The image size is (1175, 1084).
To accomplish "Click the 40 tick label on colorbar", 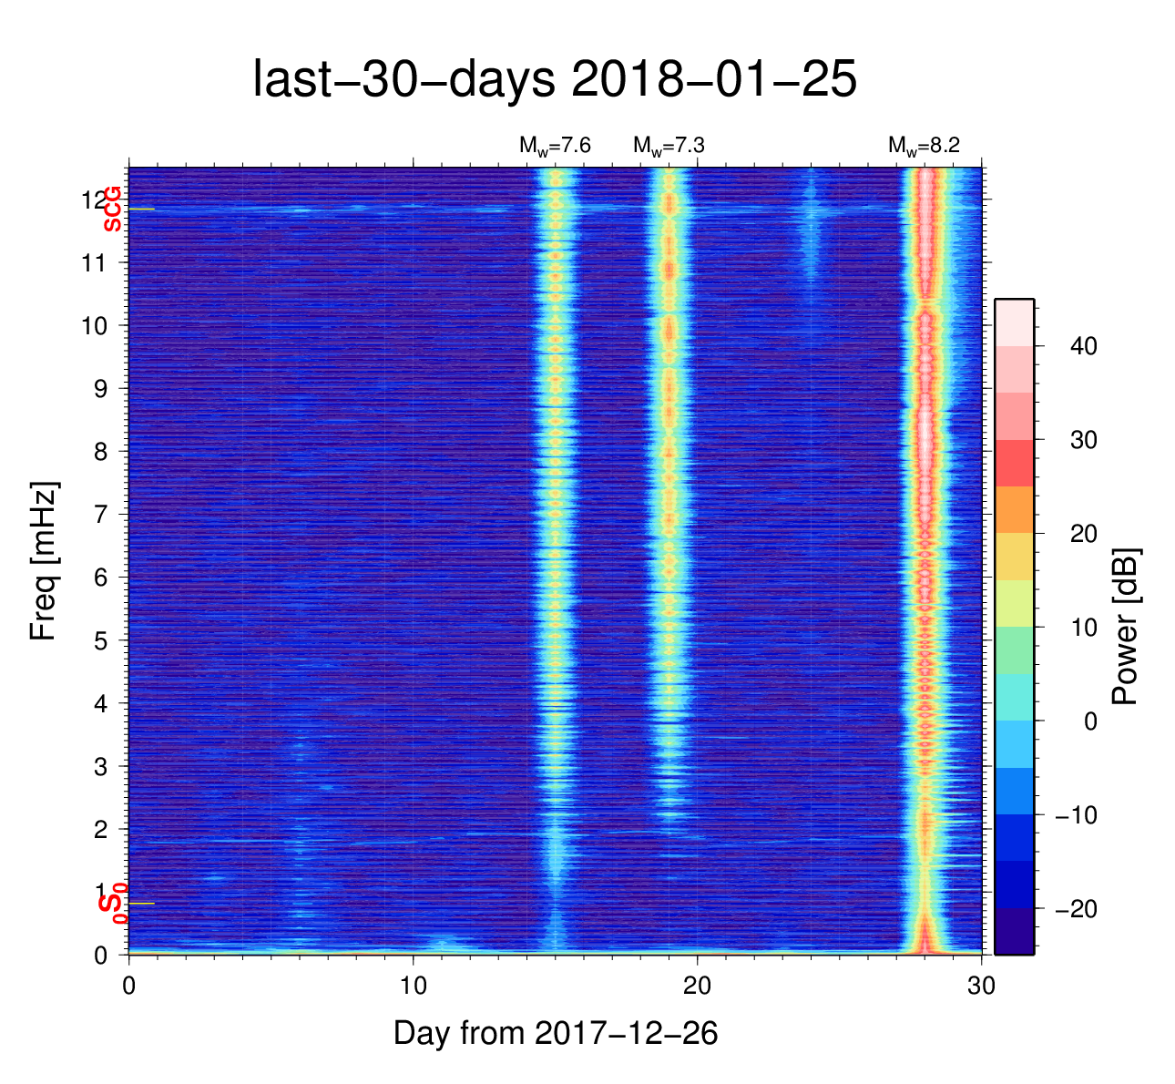I will tap(1083, 346).
